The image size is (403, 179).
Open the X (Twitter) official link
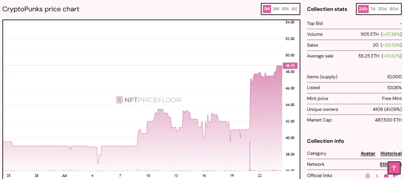pos(377,176)
